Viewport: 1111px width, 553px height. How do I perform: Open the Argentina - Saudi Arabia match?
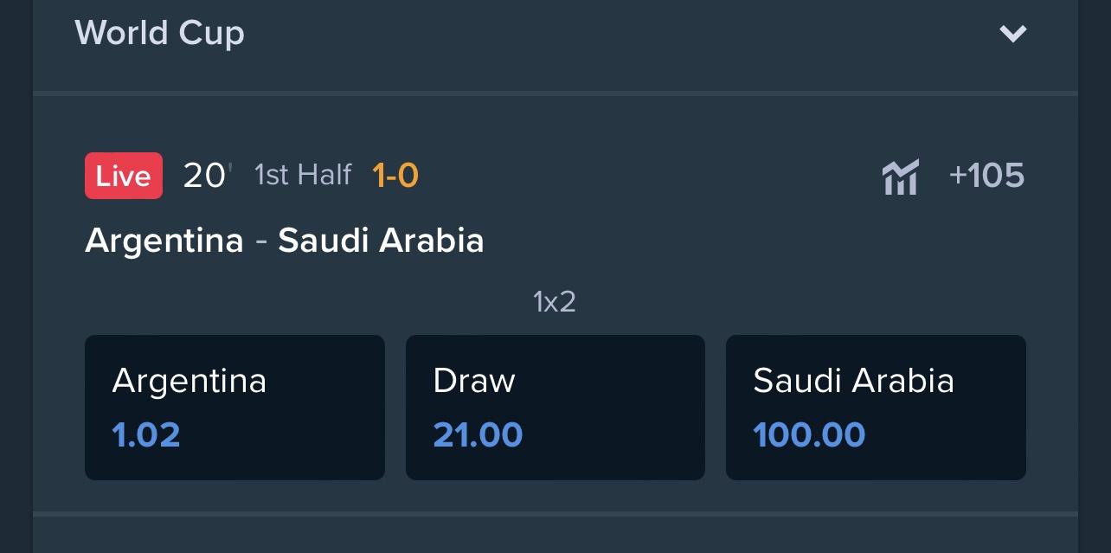(x=284, y=241)
